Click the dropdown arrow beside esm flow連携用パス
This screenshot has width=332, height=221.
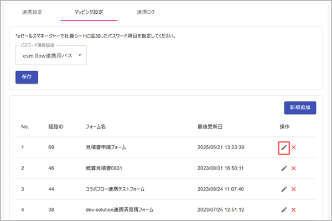80,55
